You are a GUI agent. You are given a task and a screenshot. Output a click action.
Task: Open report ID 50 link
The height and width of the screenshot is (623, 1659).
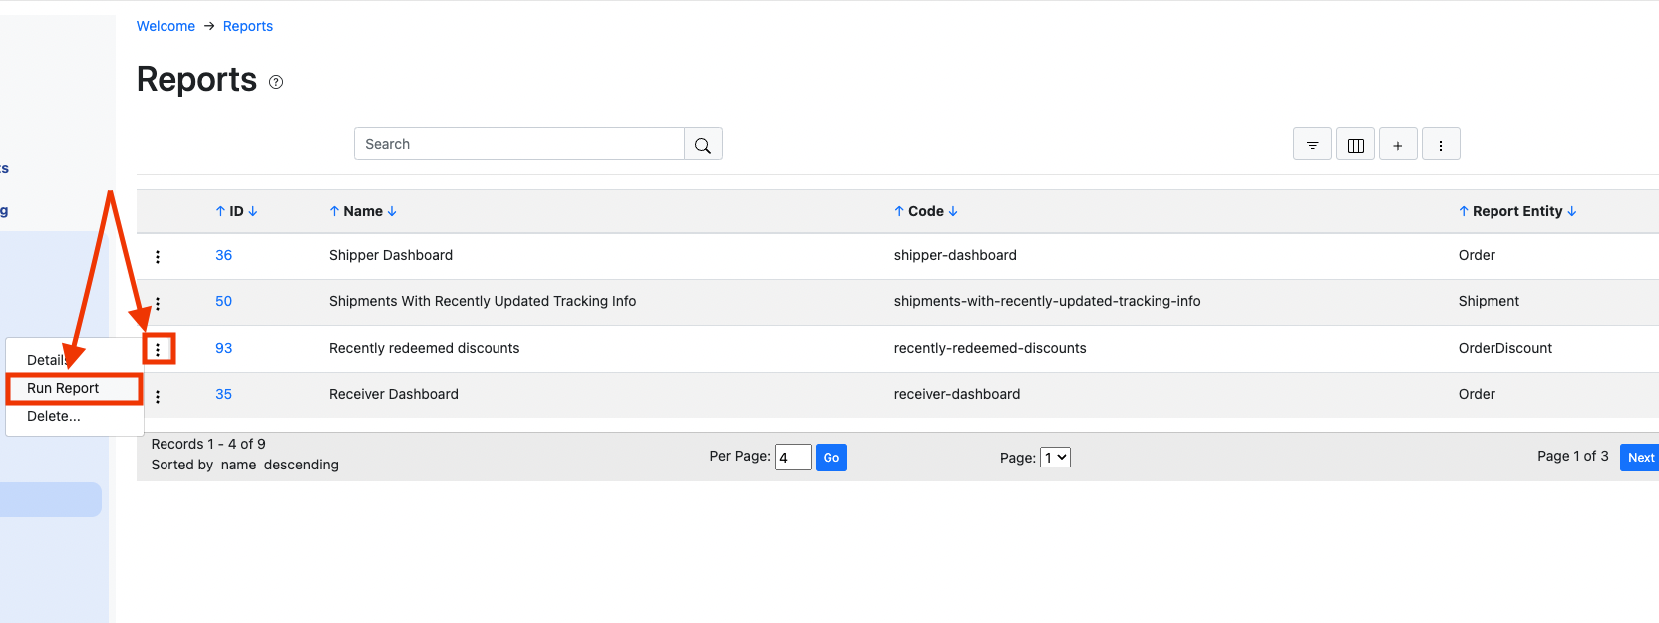coord(223,301)
